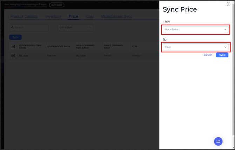Click the search magnifier icon
The image size is (235, 150).
point(13,28)
